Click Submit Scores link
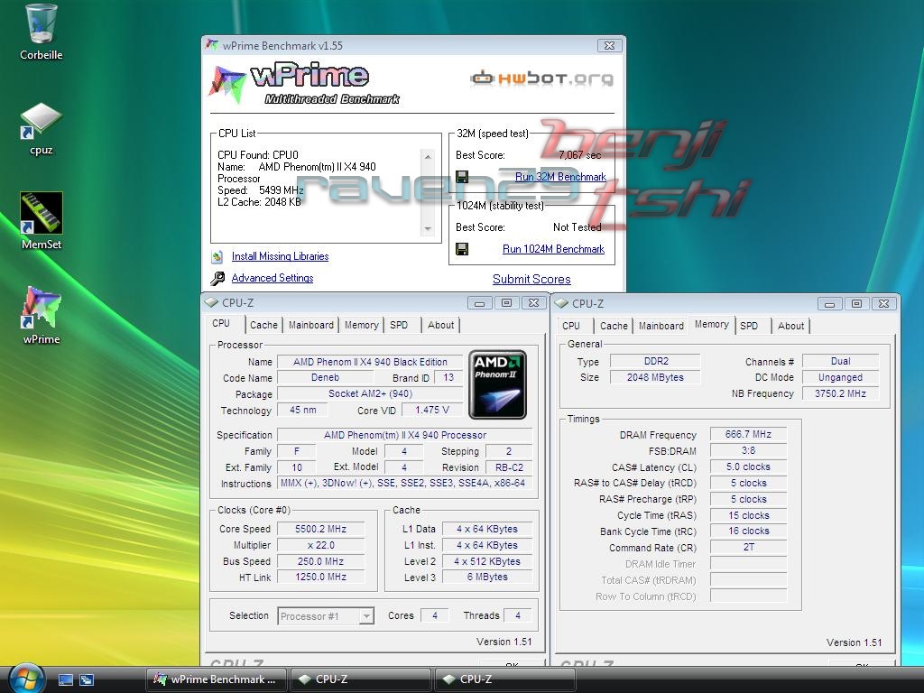Screen dimensions: 924x693 pos(531,280)
